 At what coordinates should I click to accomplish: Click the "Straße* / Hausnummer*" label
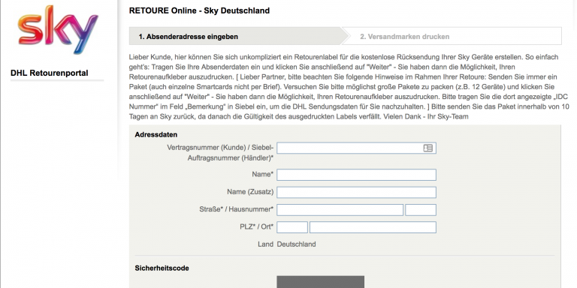click(236, 209)
